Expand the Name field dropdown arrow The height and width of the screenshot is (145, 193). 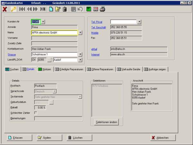pyautogui.click(x=80, y=32)
